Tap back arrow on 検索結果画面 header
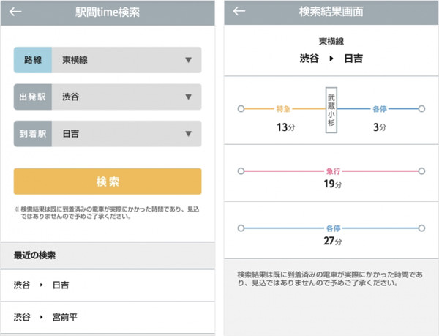Screen dimensions: 439x336 (x=239, y=12)
